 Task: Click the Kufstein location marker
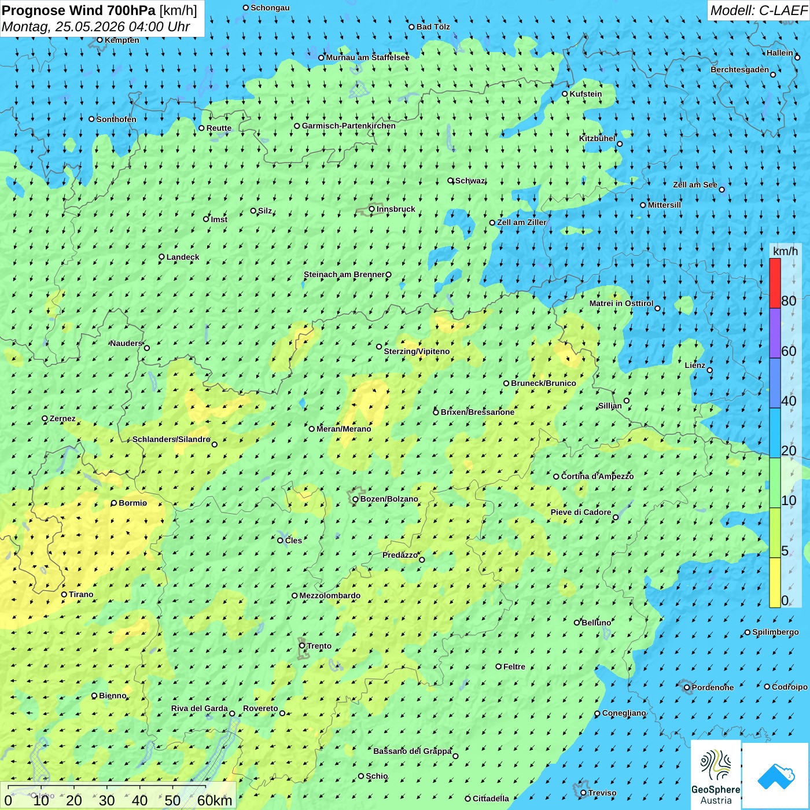565,94
